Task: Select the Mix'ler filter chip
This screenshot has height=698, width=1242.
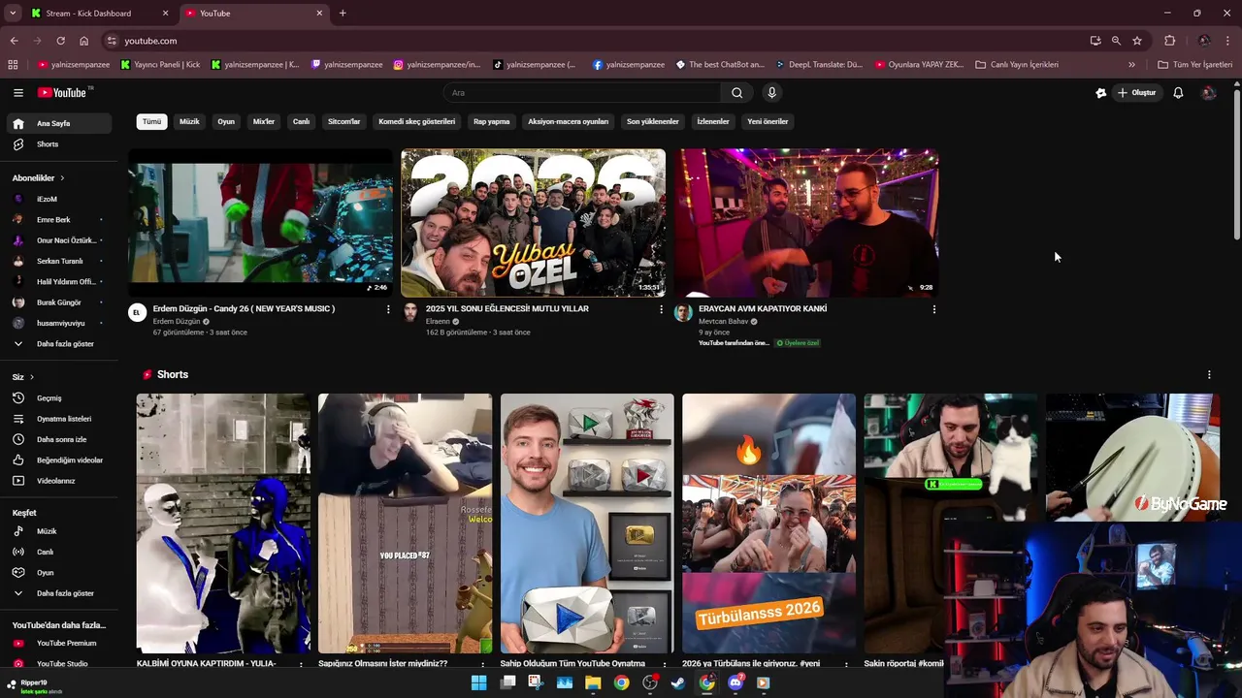Action: pyautogui.click(x=264, y=122)
